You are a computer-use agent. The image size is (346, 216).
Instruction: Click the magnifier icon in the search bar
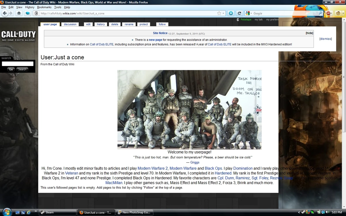click(321, 13)
